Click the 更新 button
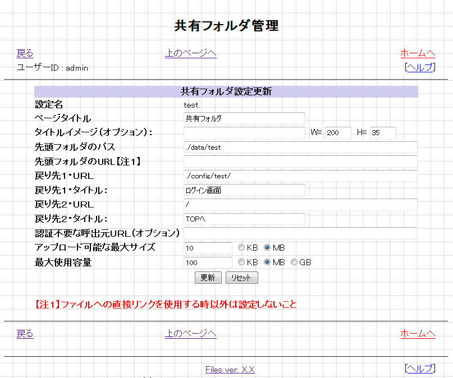453x378 pixels. [x=208, y=278]
